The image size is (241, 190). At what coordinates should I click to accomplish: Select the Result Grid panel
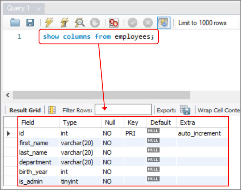(24, 110)
